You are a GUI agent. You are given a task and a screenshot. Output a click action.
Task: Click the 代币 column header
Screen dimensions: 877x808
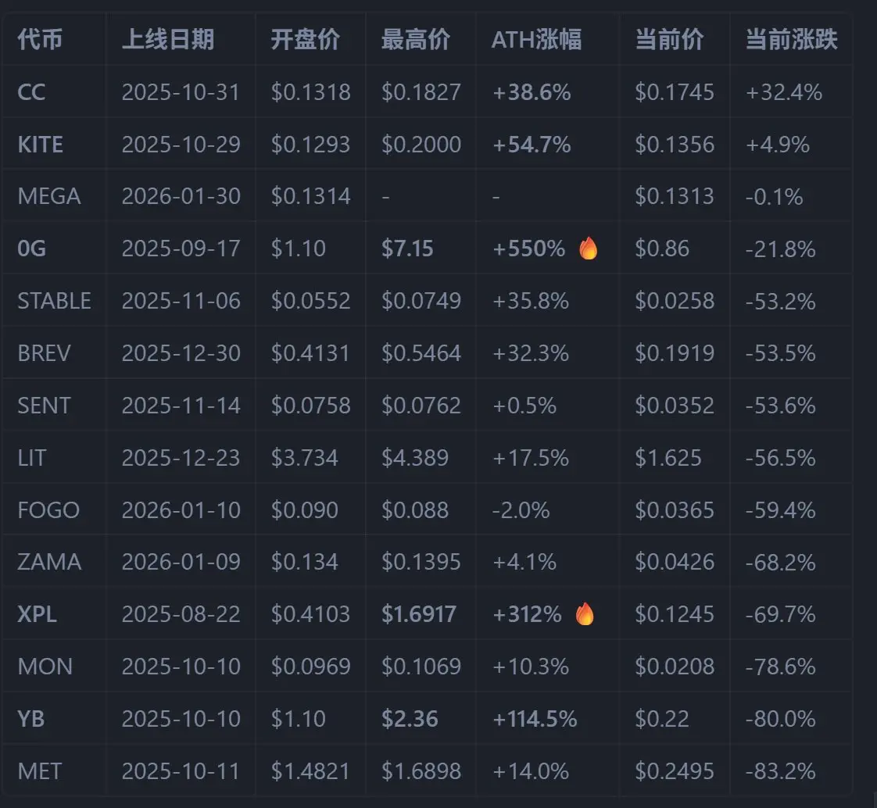coord(40,40)
